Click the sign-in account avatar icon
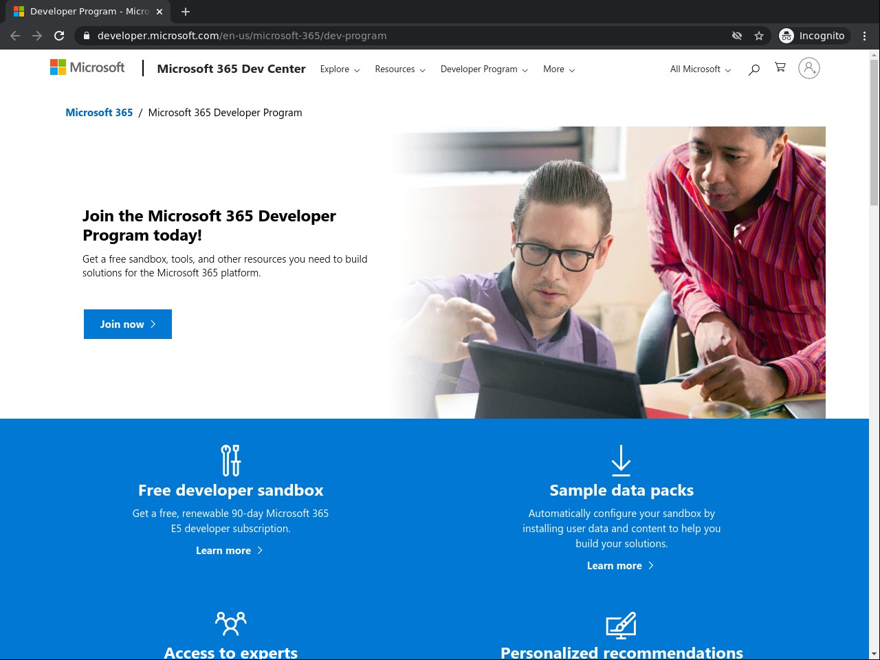The width and height of the screenshot is (880, 660). 809,68
